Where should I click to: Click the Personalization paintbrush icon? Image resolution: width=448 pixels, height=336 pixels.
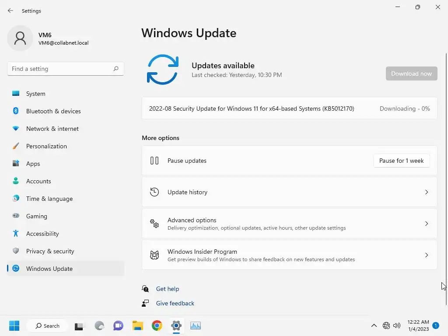tap(16, 146)
